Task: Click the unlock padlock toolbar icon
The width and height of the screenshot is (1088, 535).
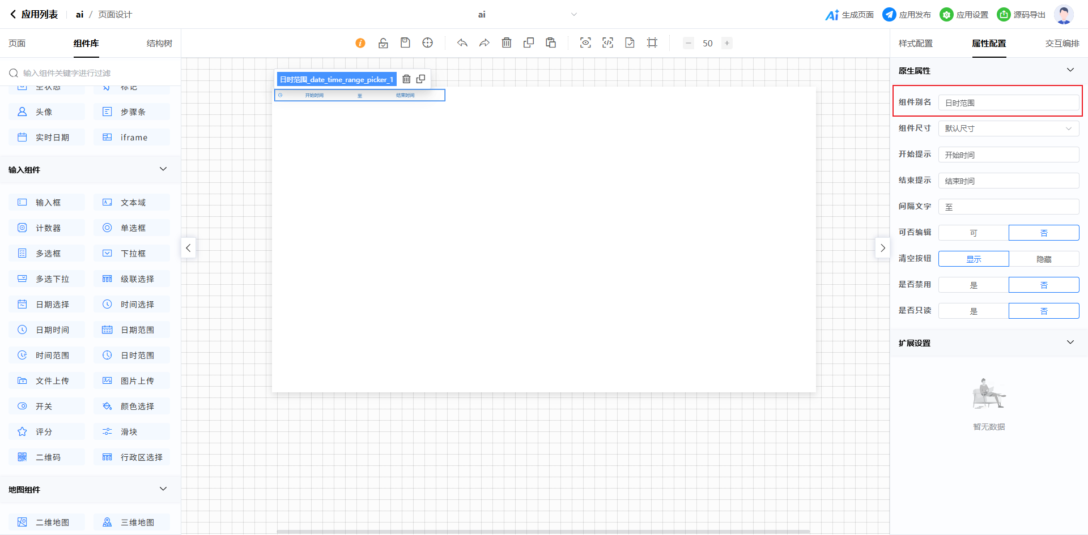Action: click(383, 43)
